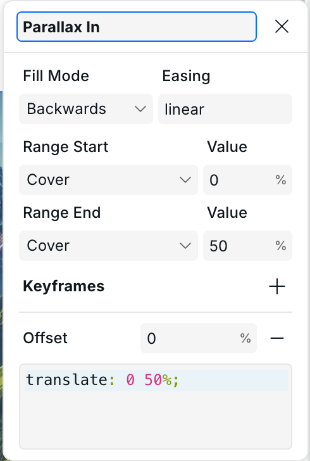Screen dimensions: 310x461
Task: Click percent unit beside Range End value
Action: coord(281,246)
